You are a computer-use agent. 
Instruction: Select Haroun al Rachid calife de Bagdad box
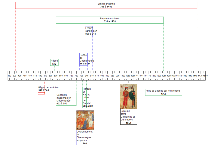[86, 96]
